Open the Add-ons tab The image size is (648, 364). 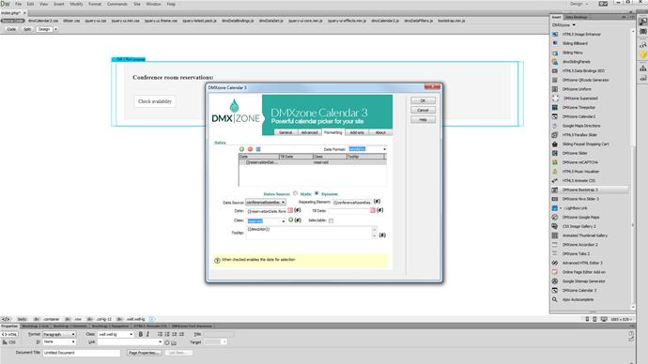357,132
